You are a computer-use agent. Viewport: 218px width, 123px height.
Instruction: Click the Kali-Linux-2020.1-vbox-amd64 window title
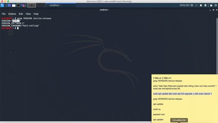tap(109, 1)
